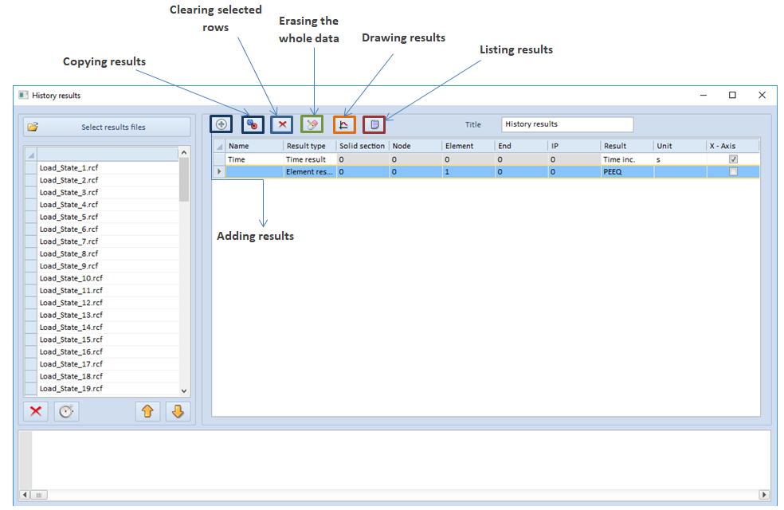The width and height of the screenshot is (784, 510).
Task: Sort by the Result type column header
Action: click(309, 146)
